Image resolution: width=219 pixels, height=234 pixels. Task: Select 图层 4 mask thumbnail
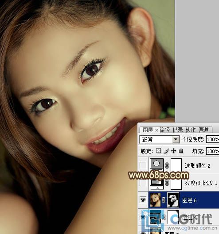point(173,217)
